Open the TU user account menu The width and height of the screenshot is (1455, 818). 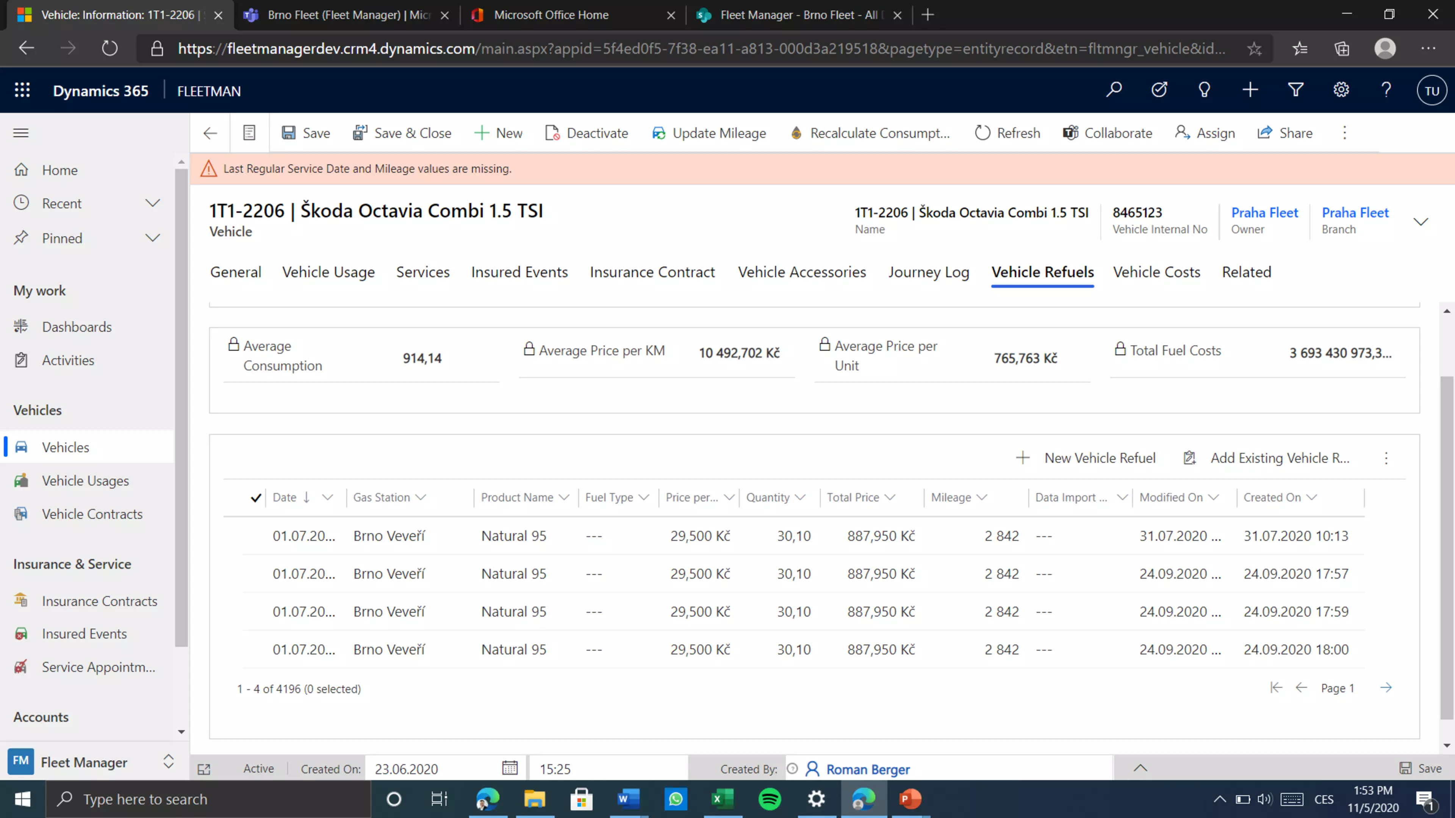[1432, 91]
